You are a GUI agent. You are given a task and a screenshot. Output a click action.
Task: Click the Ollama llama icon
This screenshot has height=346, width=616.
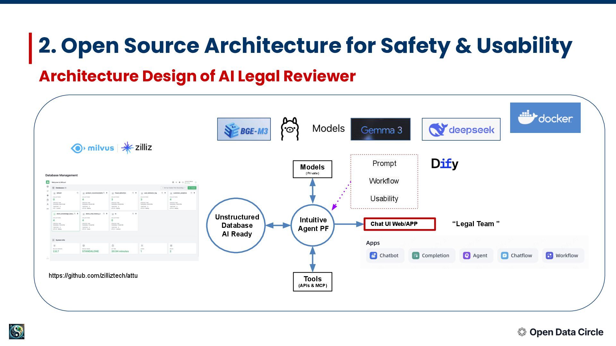tap(290, 129)
